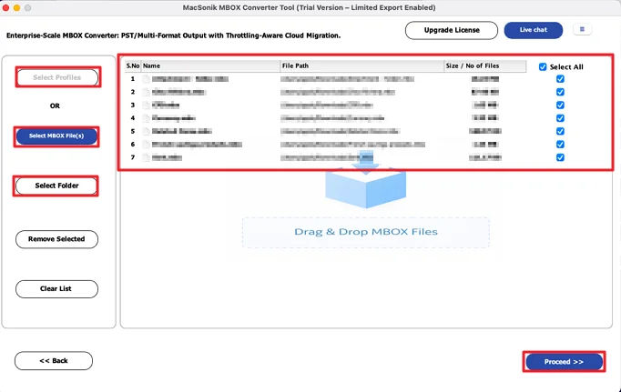Click Select MBOX File(s) button
621x392 pixels.
tap(56, 136)
